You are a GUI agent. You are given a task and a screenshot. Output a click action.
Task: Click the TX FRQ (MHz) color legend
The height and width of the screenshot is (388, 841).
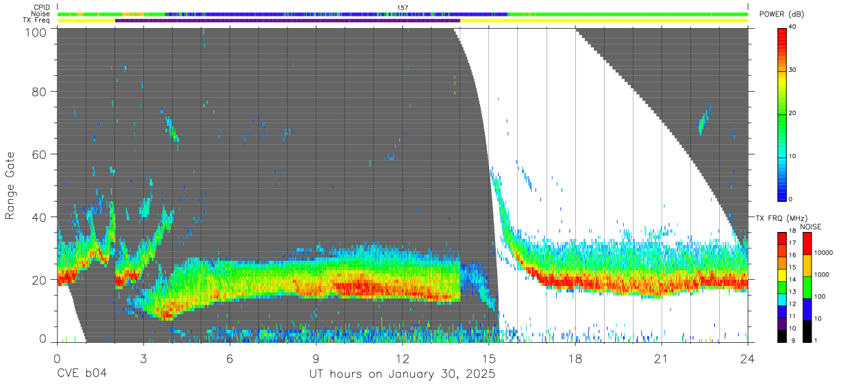coord(781,287)
